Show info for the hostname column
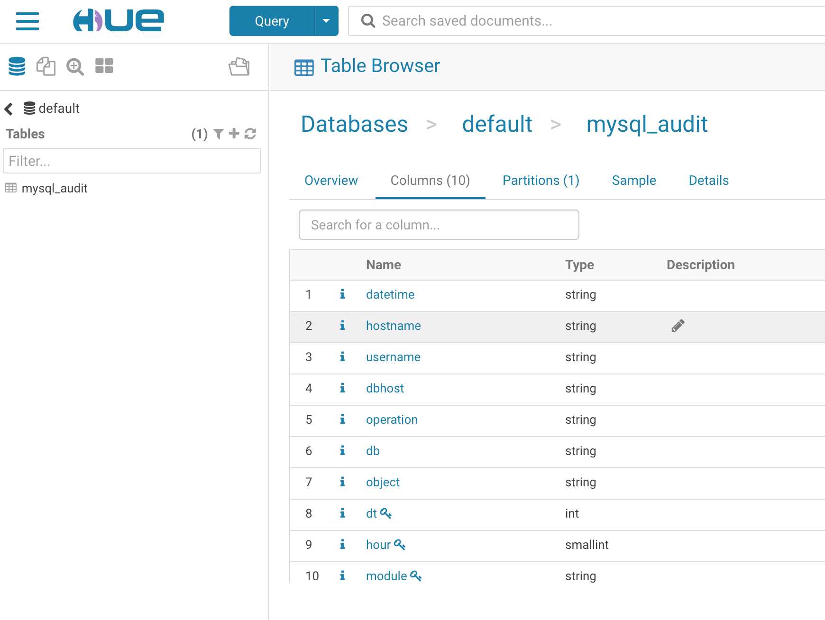This screenshot has width=825, height=620. (342, 326)
